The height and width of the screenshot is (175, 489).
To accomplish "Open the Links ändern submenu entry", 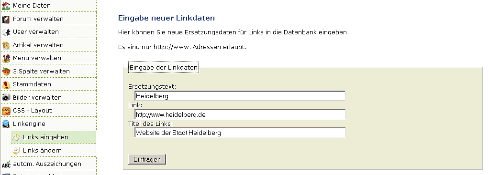I will pos(53,151).
